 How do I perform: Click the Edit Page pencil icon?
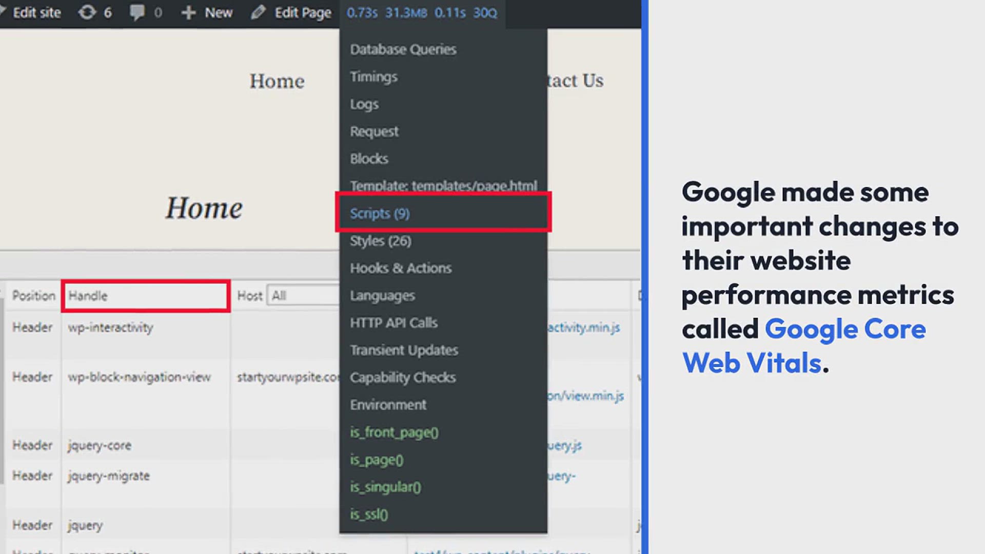(x=258, y=12)
